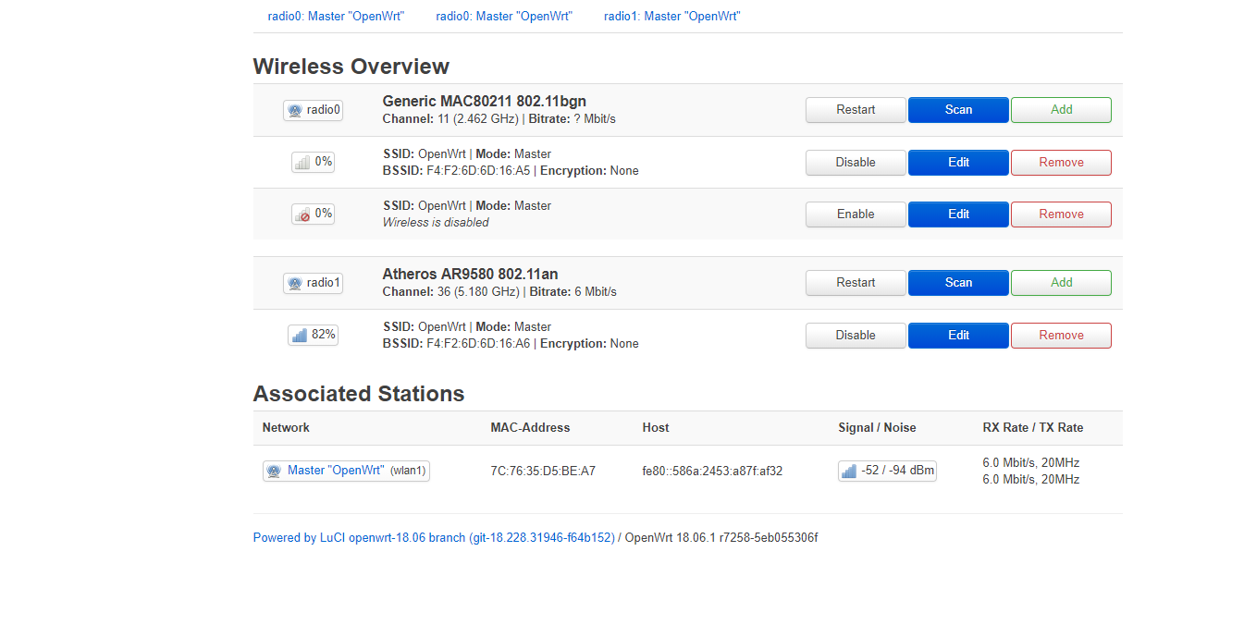Screen dimensions: 1244x625
Task: Remove the network with BSSID F4:F2:6D:6D:16:A6
Action: tap(1061, 336)
